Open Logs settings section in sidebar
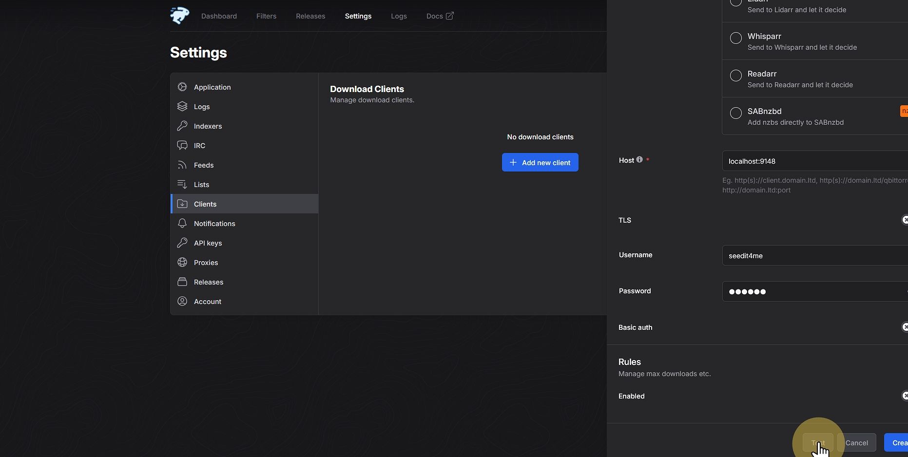This screenshot has height=457, width=908. [x=245, y=106]
